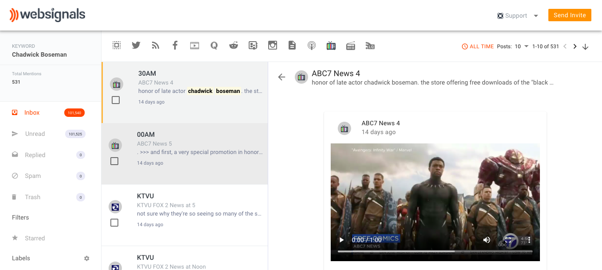The height and width of the screenshot is (270, 602).
Task: Click the TV avatar beside the detail title
Action: [301, 77]
